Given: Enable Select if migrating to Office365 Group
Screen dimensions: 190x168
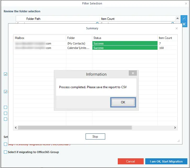Looking at the screenshot, I should 5,152.
